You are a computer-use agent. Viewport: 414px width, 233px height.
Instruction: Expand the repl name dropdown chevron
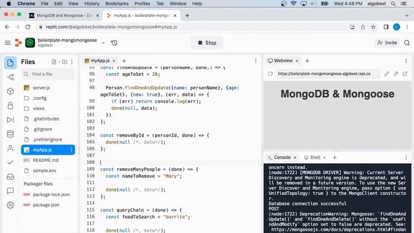pos(103,43)
